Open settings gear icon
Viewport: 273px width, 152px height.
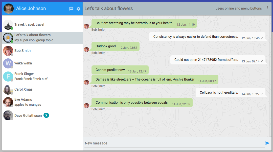coord(79,9)
